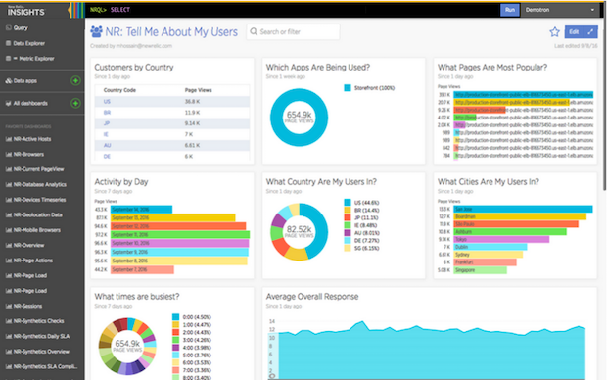607x380 pixels.
Task: Open the Demotron account dropdown
Action: click(x=560, y=10)
